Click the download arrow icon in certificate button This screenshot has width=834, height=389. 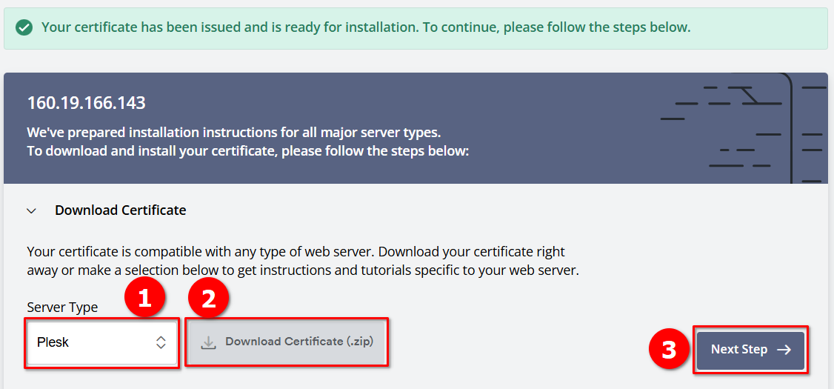pyautogui.click(x=208, y=343)
